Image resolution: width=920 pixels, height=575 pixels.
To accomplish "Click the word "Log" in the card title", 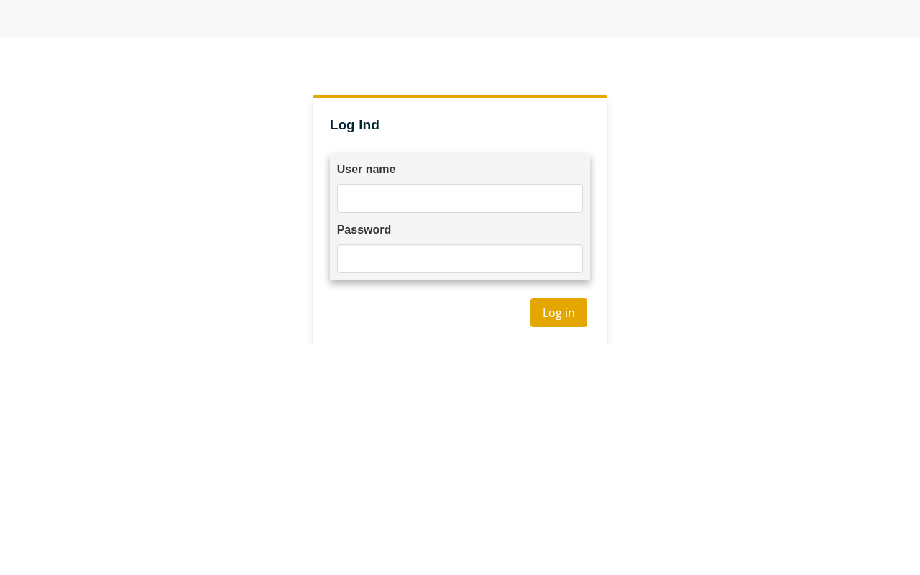I will pyautogui.click(x=342, y=125).
